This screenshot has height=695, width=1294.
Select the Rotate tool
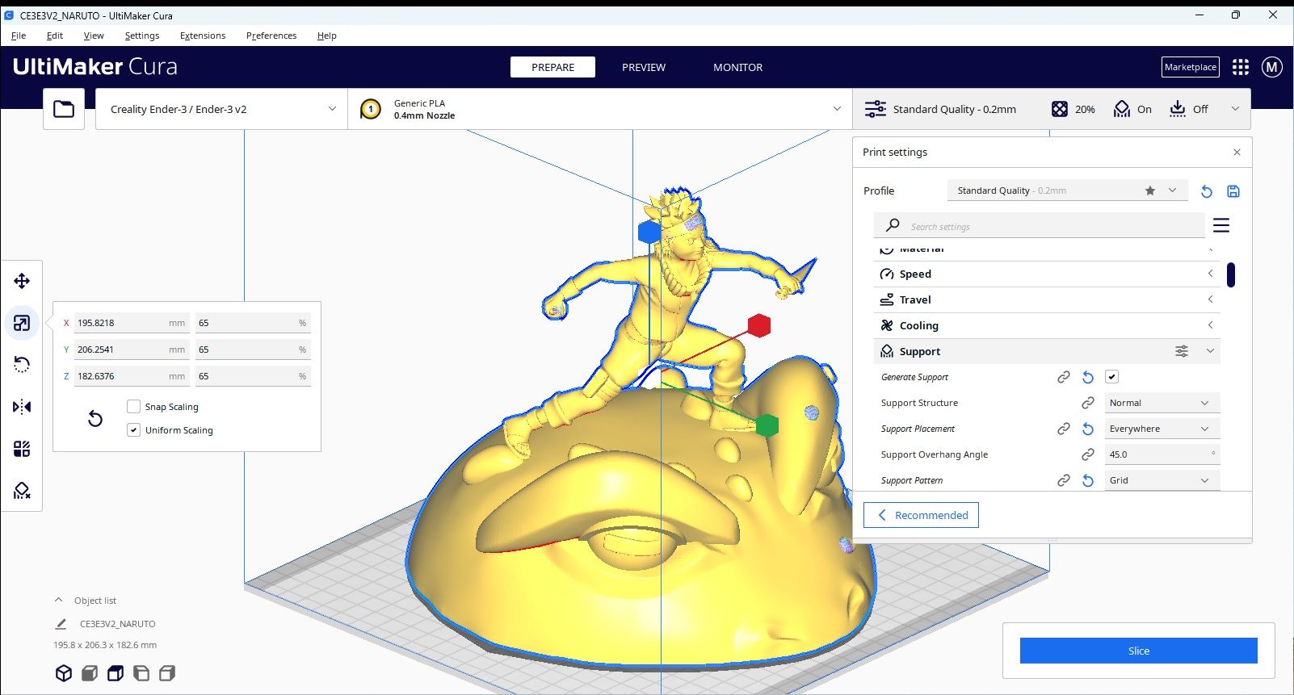coord(22,365)
